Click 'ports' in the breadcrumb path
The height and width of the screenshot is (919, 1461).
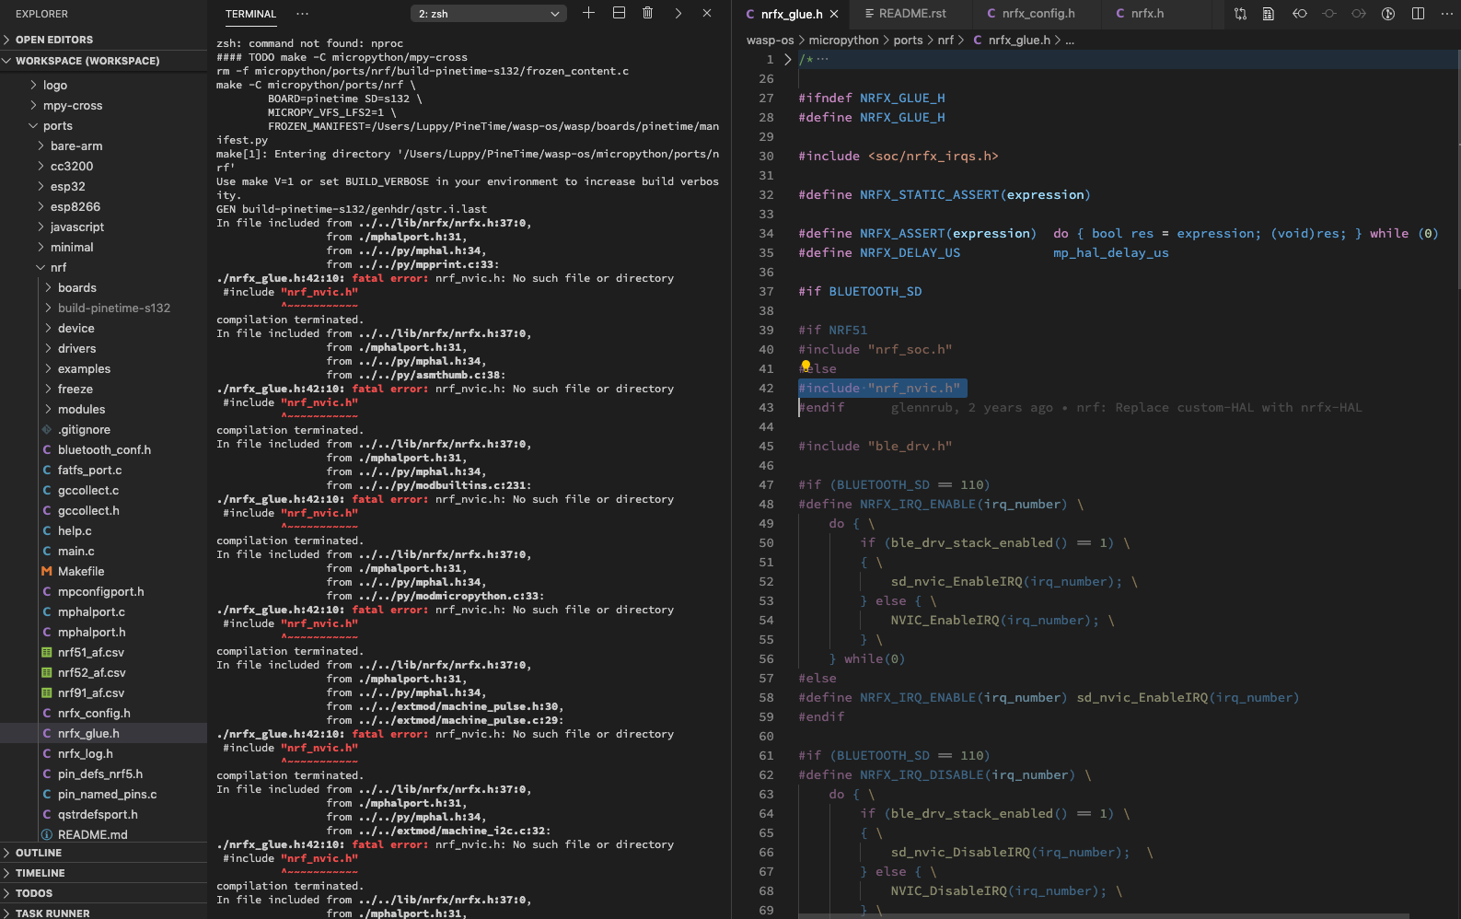pyautogui.click(x=907, y=40)
